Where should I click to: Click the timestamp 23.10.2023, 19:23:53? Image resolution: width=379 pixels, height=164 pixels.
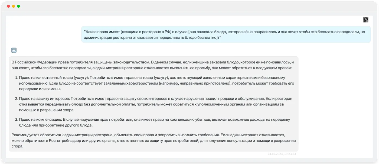point(282,154)
